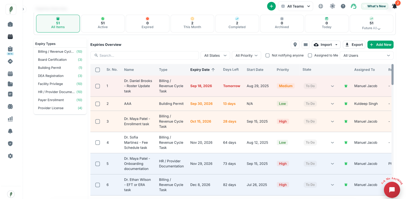Image resolution: width=406 pixels, height=199 pixels.
Task: Open the diamond arrow directions sidebar icon
Action: coord(10,61)
